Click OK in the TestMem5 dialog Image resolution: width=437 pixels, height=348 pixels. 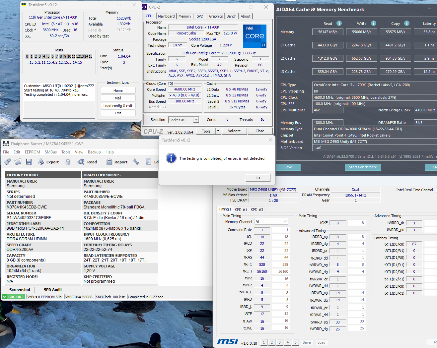tap(258, 178)
